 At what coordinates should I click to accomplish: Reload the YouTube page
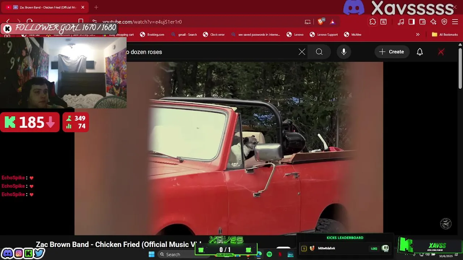point(30,22)
